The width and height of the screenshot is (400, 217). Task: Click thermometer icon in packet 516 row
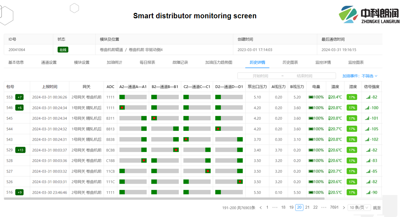click(x=329, y=193)
